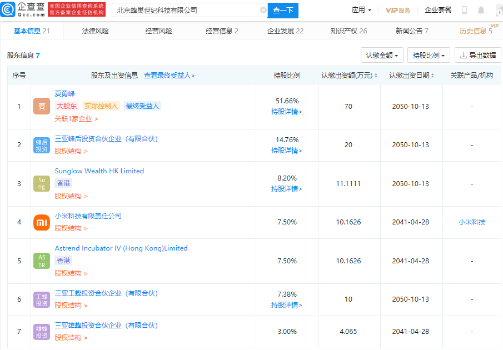
Task: Open 雄蜂投资 shareholder logo
Action: [42, 332]
